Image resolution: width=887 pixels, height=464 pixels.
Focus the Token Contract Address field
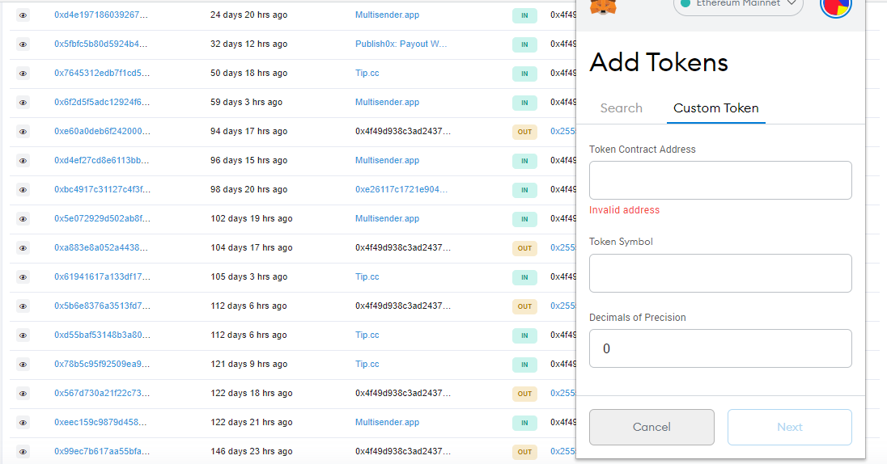pos(720,180)
